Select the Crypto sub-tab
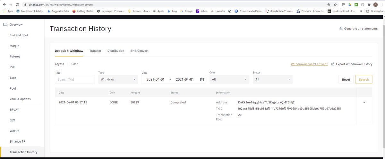 [59, 64]
